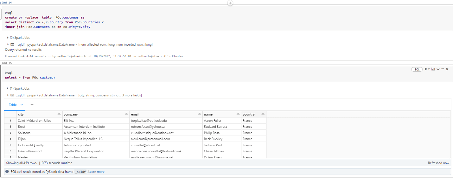The height and width of the screenshot is (178, 453).
Task: Open the chart icon in the cell toolbar
Action: [433, 69]
